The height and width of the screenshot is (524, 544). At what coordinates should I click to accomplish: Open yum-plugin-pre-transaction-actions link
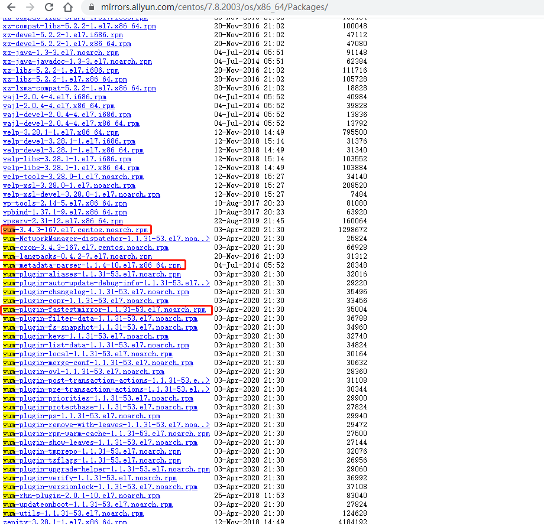pos(106,389)
